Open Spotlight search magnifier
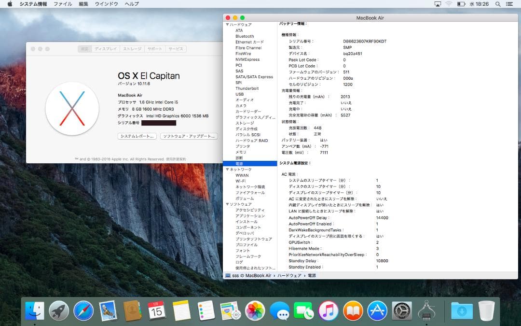Screen dimensions: 521x326 [498, 4]
